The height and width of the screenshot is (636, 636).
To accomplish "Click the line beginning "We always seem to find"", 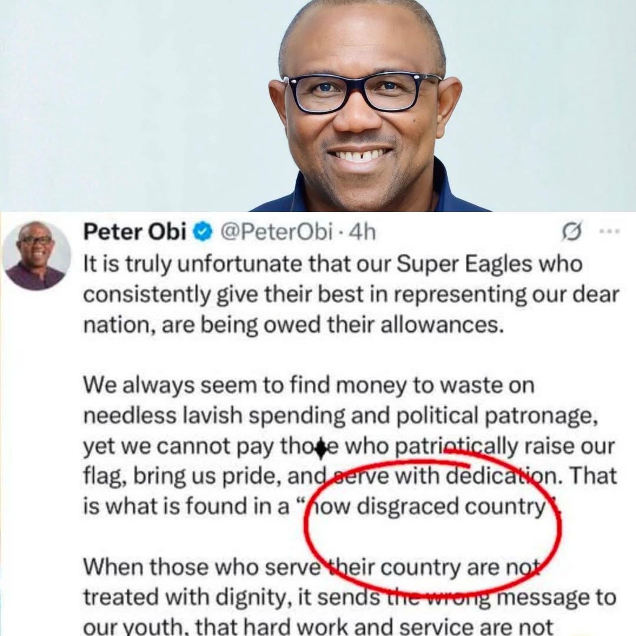I will (x=309, y=386).
